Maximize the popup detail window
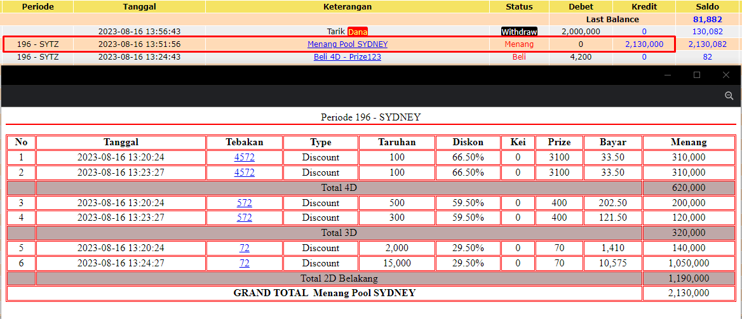742x319 pixels. (696, 75)
